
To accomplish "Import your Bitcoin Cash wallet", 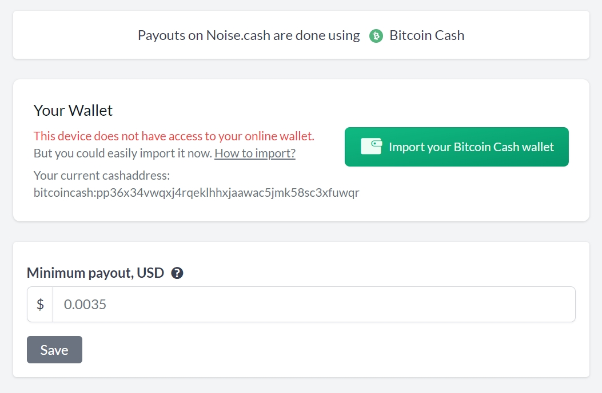I will tap(456, 147).
